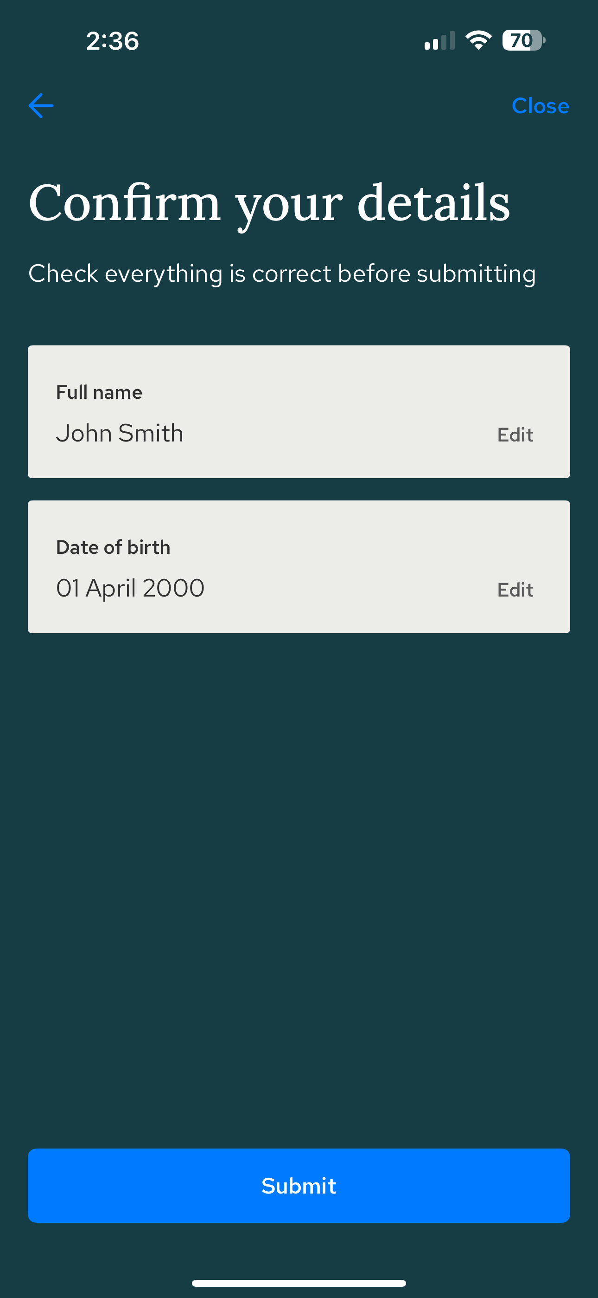Tap the word Submit on the blue button

(x=299, y=1186)
